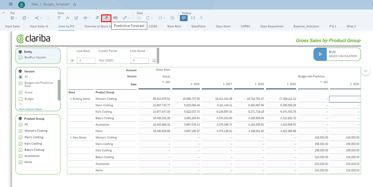Toggle the Version All checkbox
373x187 pixels.
(20, 77)
